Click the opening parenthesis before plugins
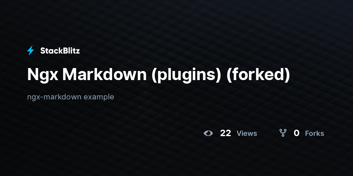 [x=154, y=75]
